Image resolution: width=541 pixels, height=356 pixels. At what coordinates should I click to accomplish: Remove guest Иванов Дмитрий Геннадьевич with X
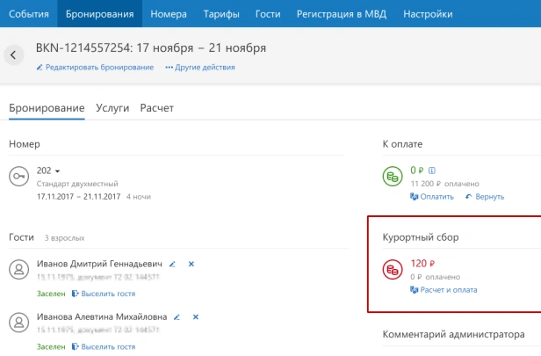[x=191, y=264]
